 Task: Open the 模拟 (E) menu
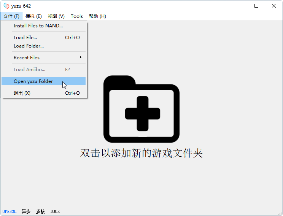pyautogui.click(x=33, y=16)
